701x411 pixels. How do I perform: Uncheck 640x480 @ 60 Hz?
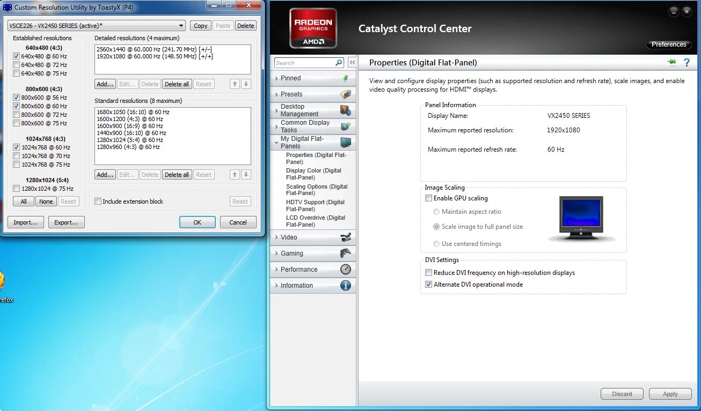coord(17,56)
